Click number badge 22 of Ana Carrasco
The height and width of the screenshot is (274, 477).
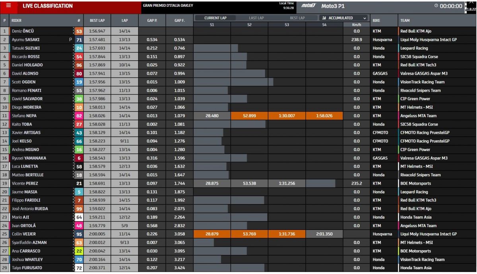(79, 251)
